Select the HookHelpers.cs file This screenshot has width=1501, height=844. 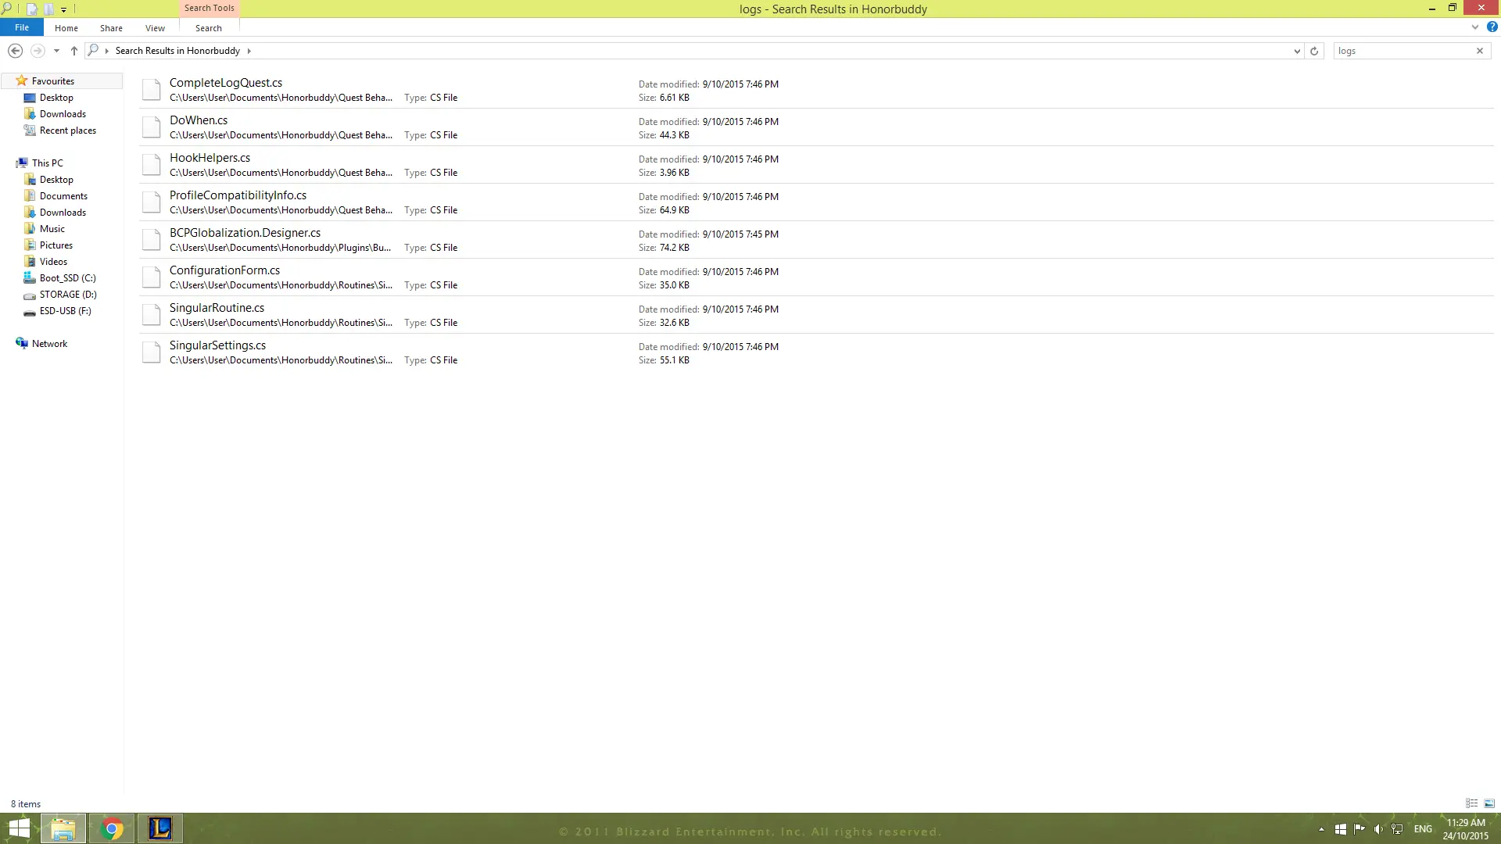816,165
